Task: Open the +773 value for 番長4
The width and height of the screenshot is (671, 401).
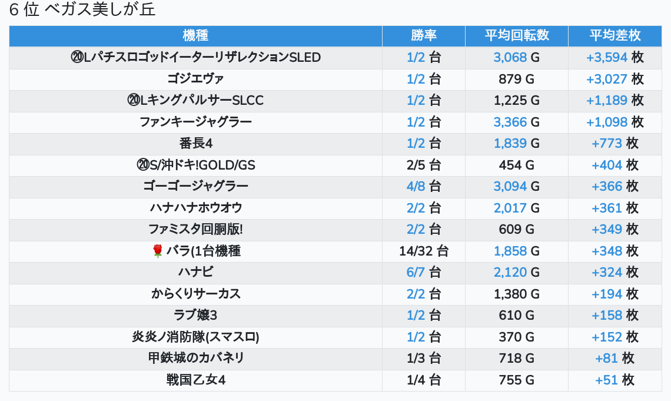Action: pyautogui.click(x=607, y=144)
